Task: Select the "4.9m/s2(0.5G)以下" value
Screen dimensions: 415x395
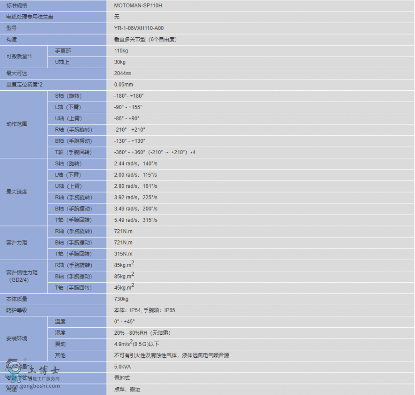Action: pos(136,344)
